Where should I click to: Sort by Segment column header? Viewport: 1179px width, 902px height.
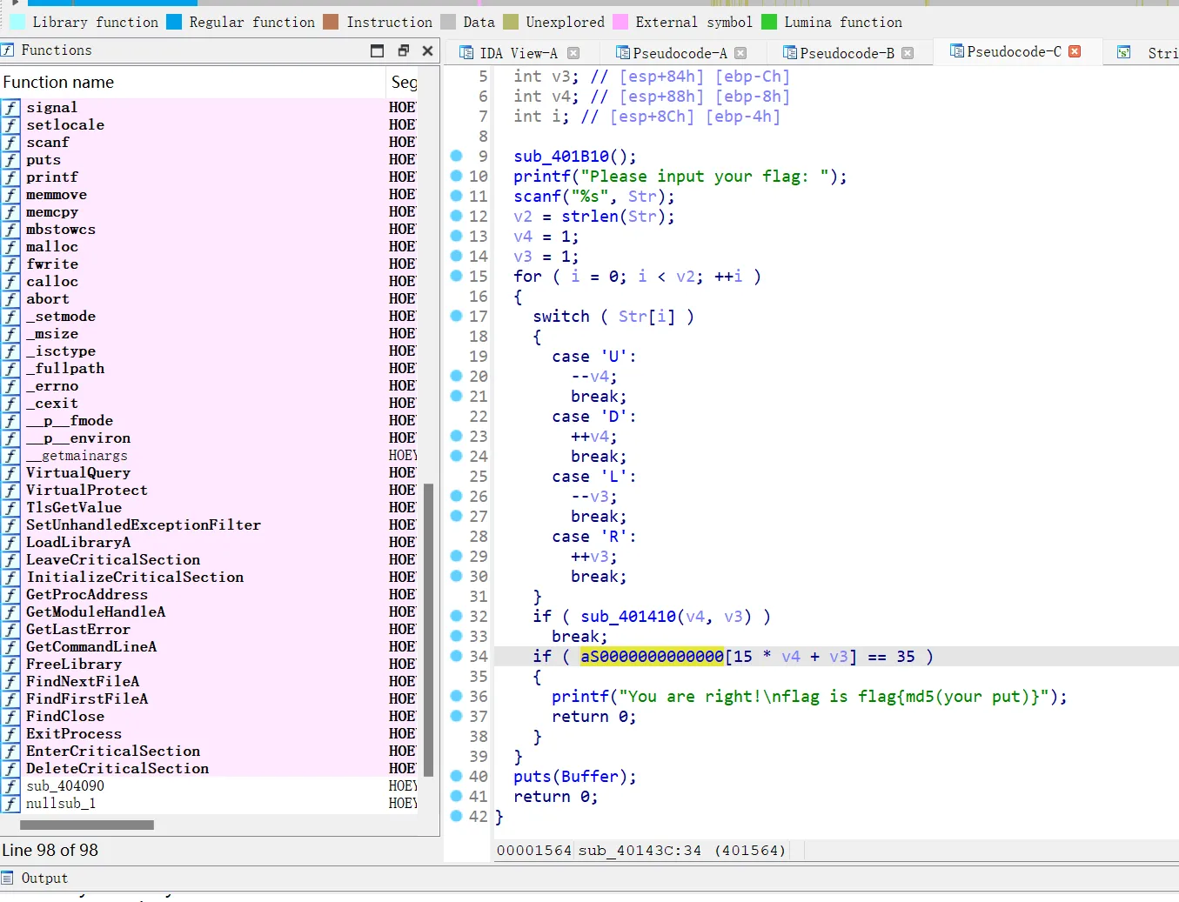tap(403, 82)
